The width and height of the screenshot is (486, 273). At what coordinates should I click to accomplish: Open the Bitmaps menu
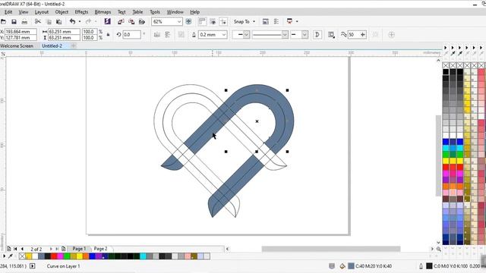click(103, 12)
